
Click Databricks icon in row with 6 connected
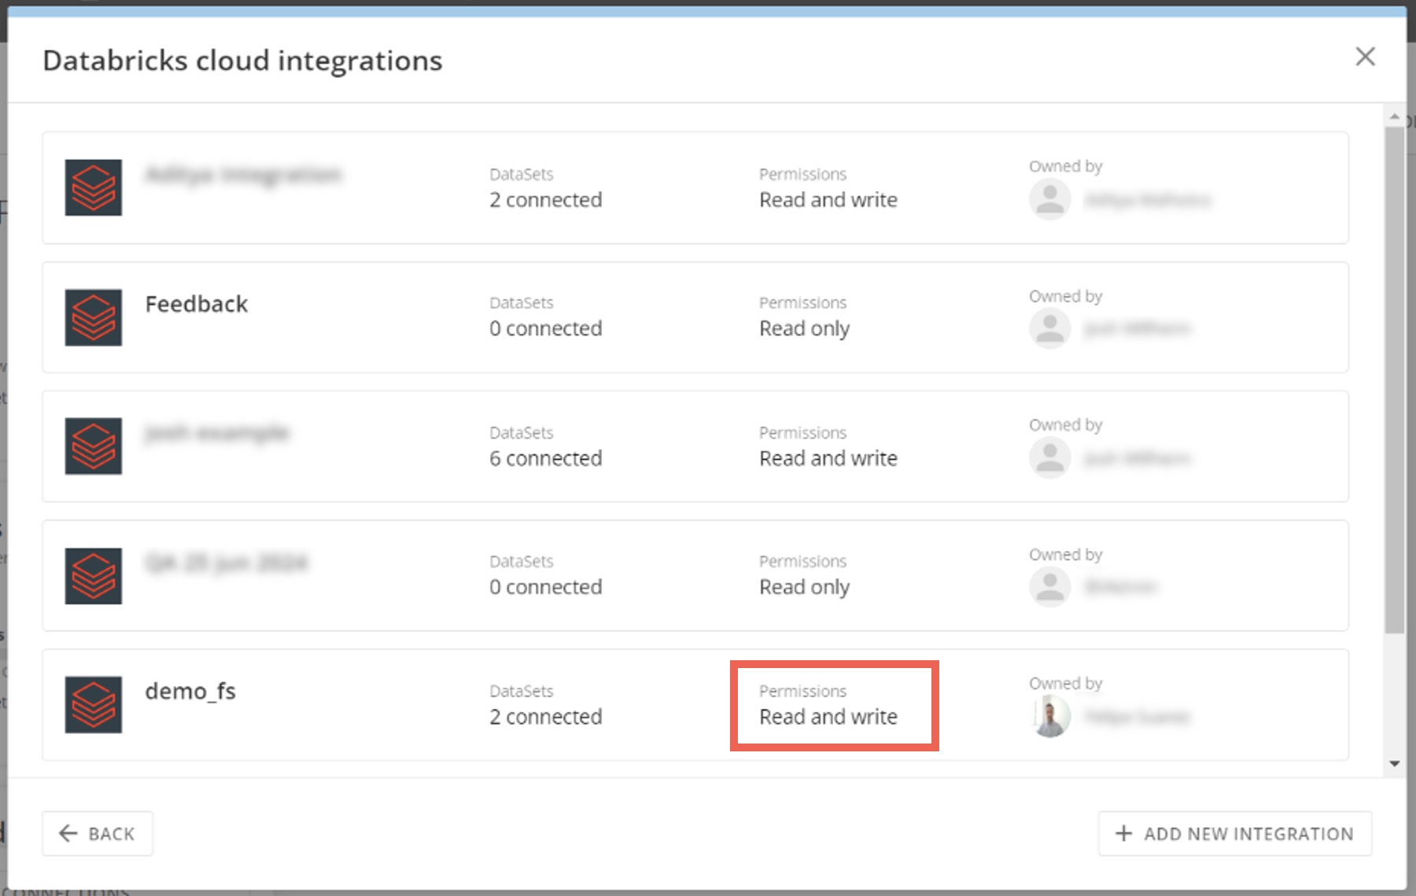point(93,446)
